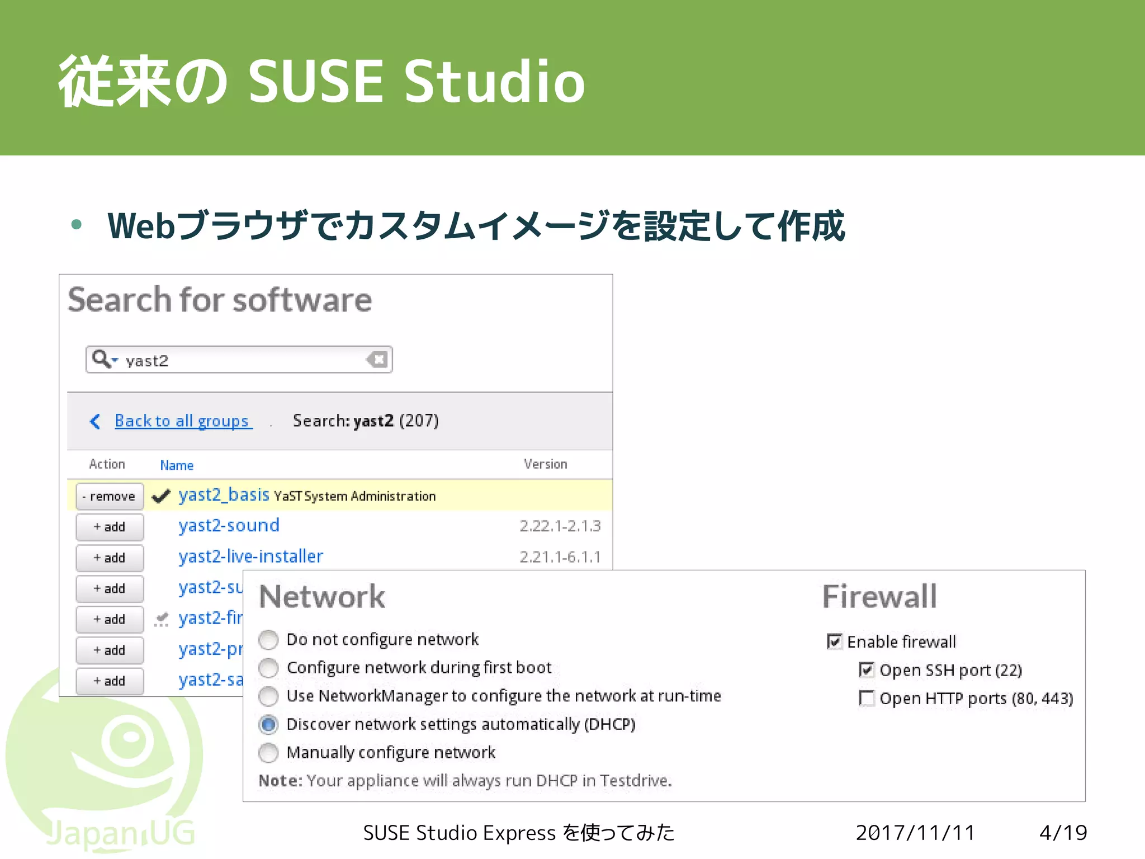This screenshot has height=859, width=1145.
Task: Open the search options dropdown arrow
Action: [x=115, y=360]
